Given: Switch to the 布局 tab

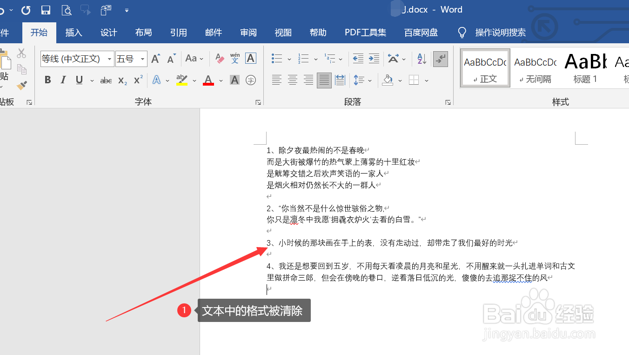Looking at the screenshot, I should 144,33.
